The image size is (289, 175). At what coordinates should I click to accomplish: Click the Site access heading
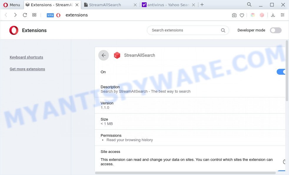(x=110, y=151)
